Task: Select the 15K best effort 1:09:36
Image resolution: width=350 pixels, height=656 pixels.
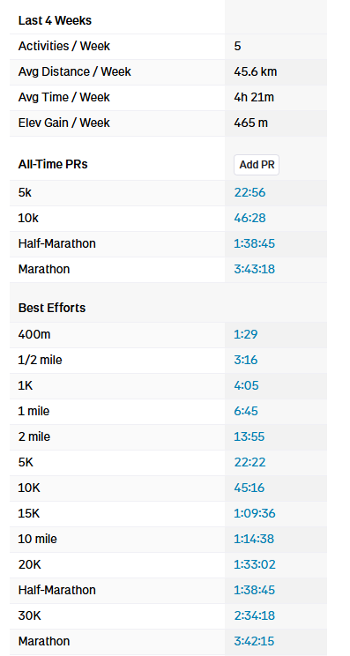Action: 255,514
